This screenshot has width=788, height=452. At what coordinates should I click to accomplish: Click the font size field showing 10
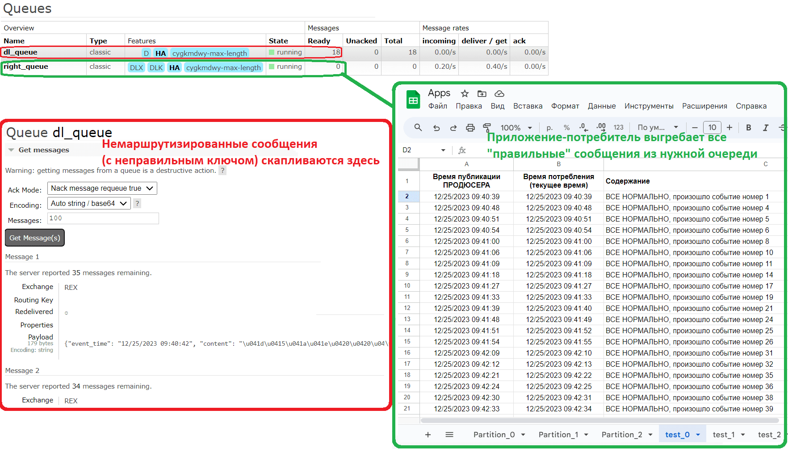pos(712,128)
